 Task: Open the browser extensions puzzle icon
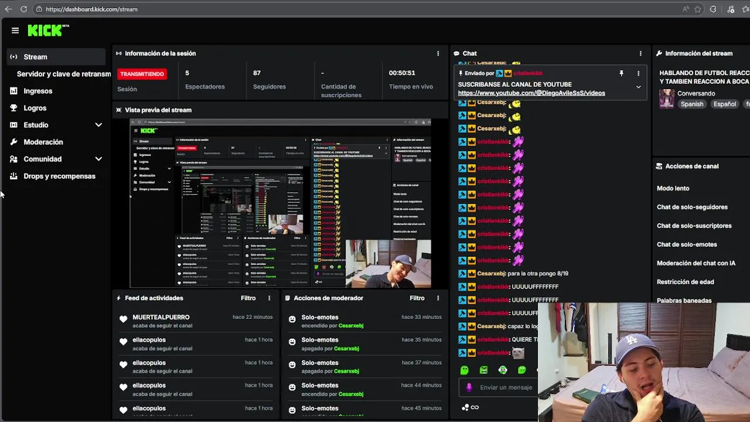coord(713,9)
